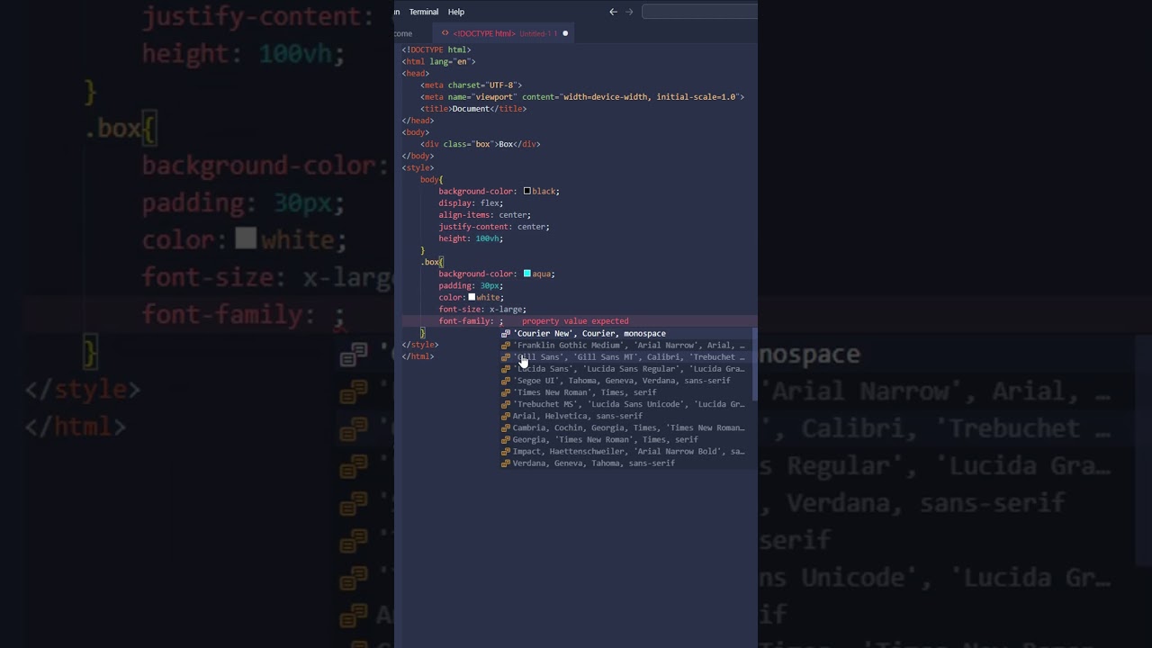Click the closing </style> tag
1152x648 pixels.
(420, 345)
